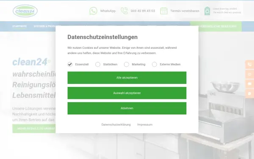
Task: Click the Auswahl akzeptieren button
Action: pyautogui.click(x=127, y=93)
